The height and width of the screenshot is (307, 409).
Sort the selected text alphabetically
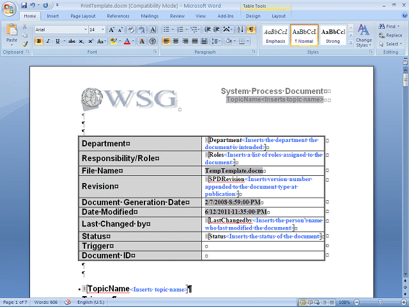(240, 29)
